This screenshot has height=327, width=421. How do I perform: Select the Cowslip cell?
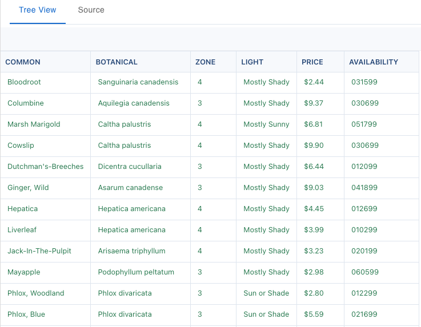pyautogui.click(x=46, y=146)
